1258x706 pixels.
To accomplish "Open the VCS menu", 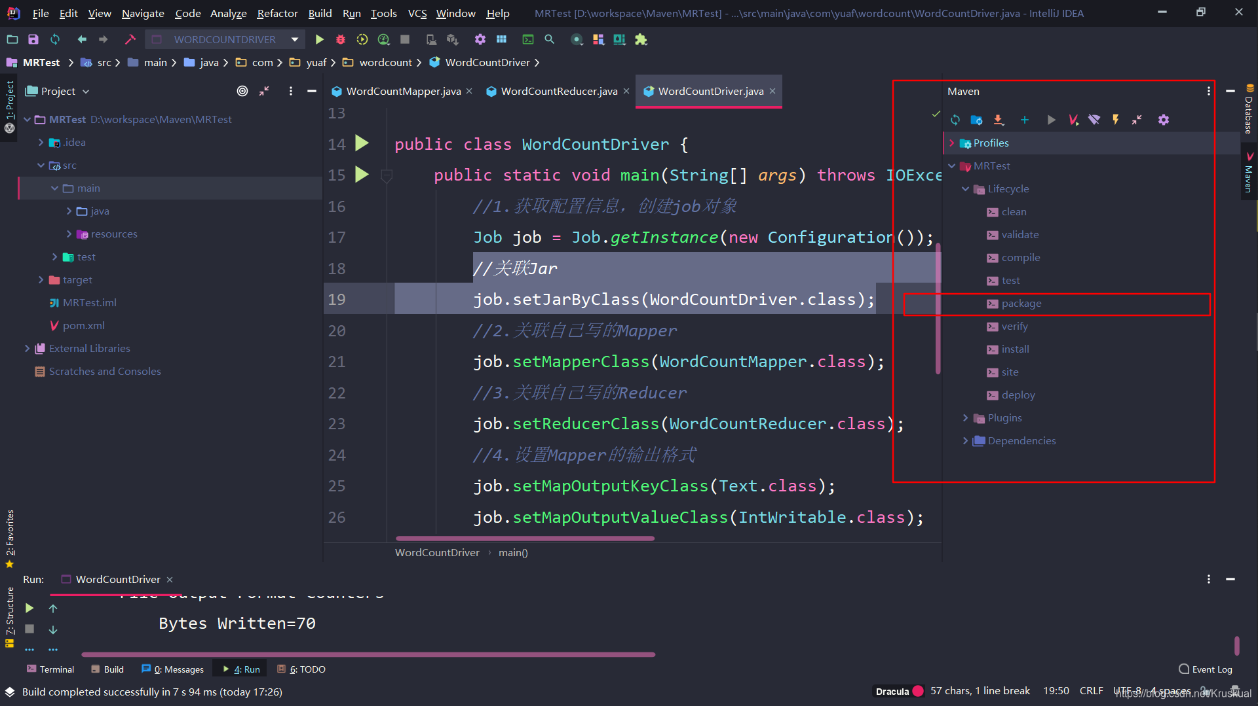I will (x=417, y=13).
